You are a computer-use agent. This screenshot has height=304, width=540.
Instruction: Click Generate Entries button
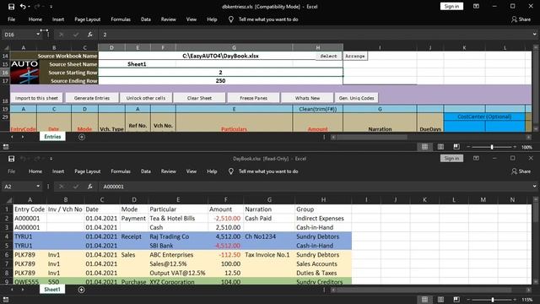point(92,98)
